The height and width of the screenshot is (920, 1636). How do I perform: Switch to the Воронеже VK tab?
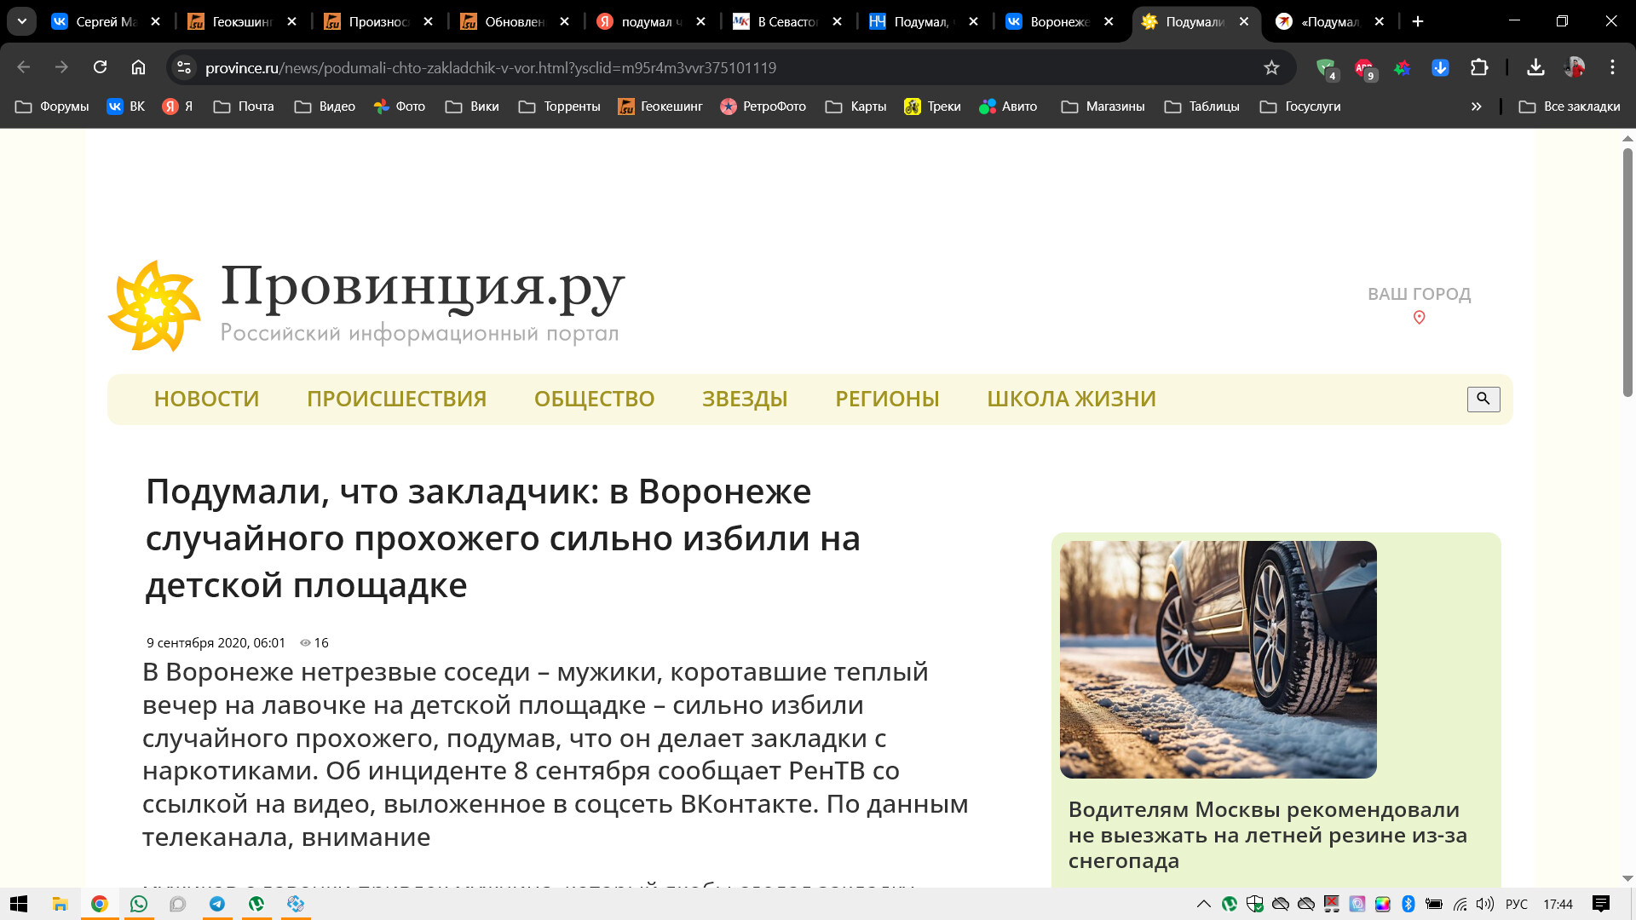point(1058,21)
